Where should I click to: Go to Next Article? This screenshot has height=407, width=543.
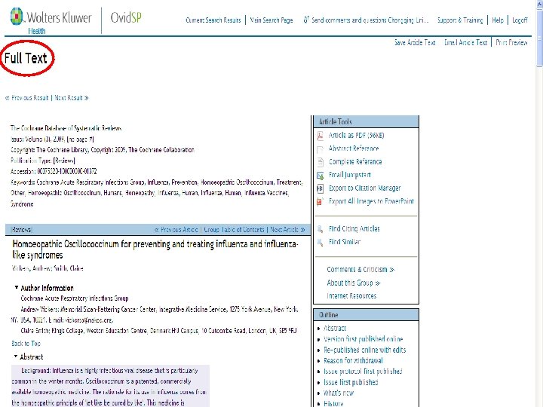click(287, 230)
